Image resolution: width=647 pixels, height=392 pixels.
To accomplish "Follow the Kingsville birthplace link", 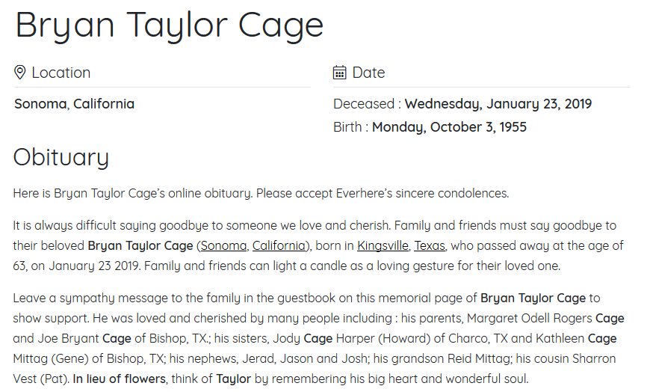I will [382, 245].
